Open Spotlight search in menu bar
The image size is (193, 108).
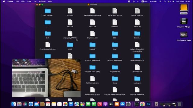click(x=165, y=1)
